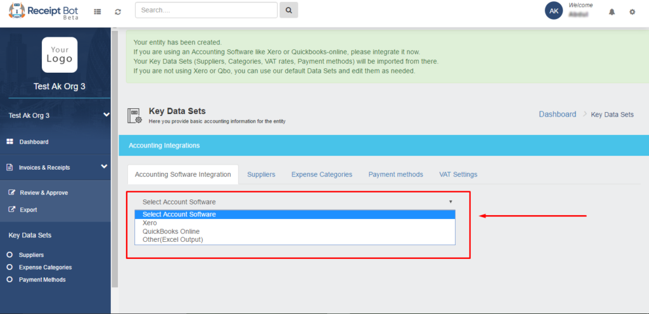Select Suppliers in sidebar Key Data Sets
649x314 pixels.
[x=32, y=255]
